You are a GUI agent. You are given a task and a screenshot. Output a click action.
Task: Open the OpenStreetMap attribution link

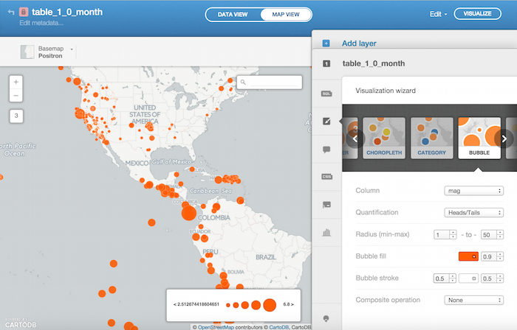point(216,327)
